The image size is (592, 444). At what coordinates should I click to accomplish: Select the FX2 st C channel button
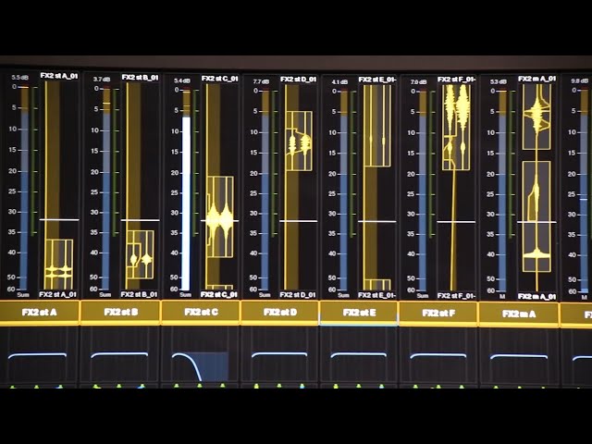coord(201,313)
